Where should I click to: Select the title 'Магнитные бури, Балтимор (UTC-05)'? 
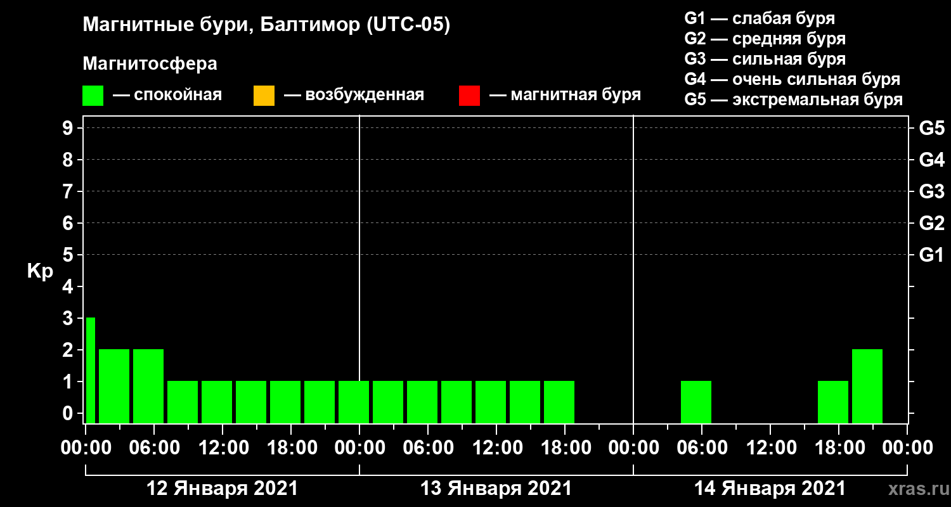coord(266,25)
